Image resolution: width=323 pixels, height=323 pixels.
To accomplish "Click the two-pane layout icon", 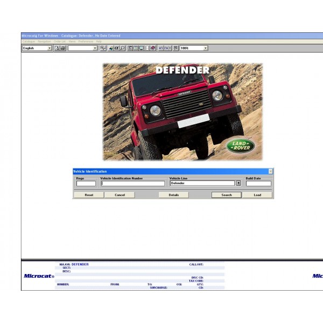I will pos(136,48).
